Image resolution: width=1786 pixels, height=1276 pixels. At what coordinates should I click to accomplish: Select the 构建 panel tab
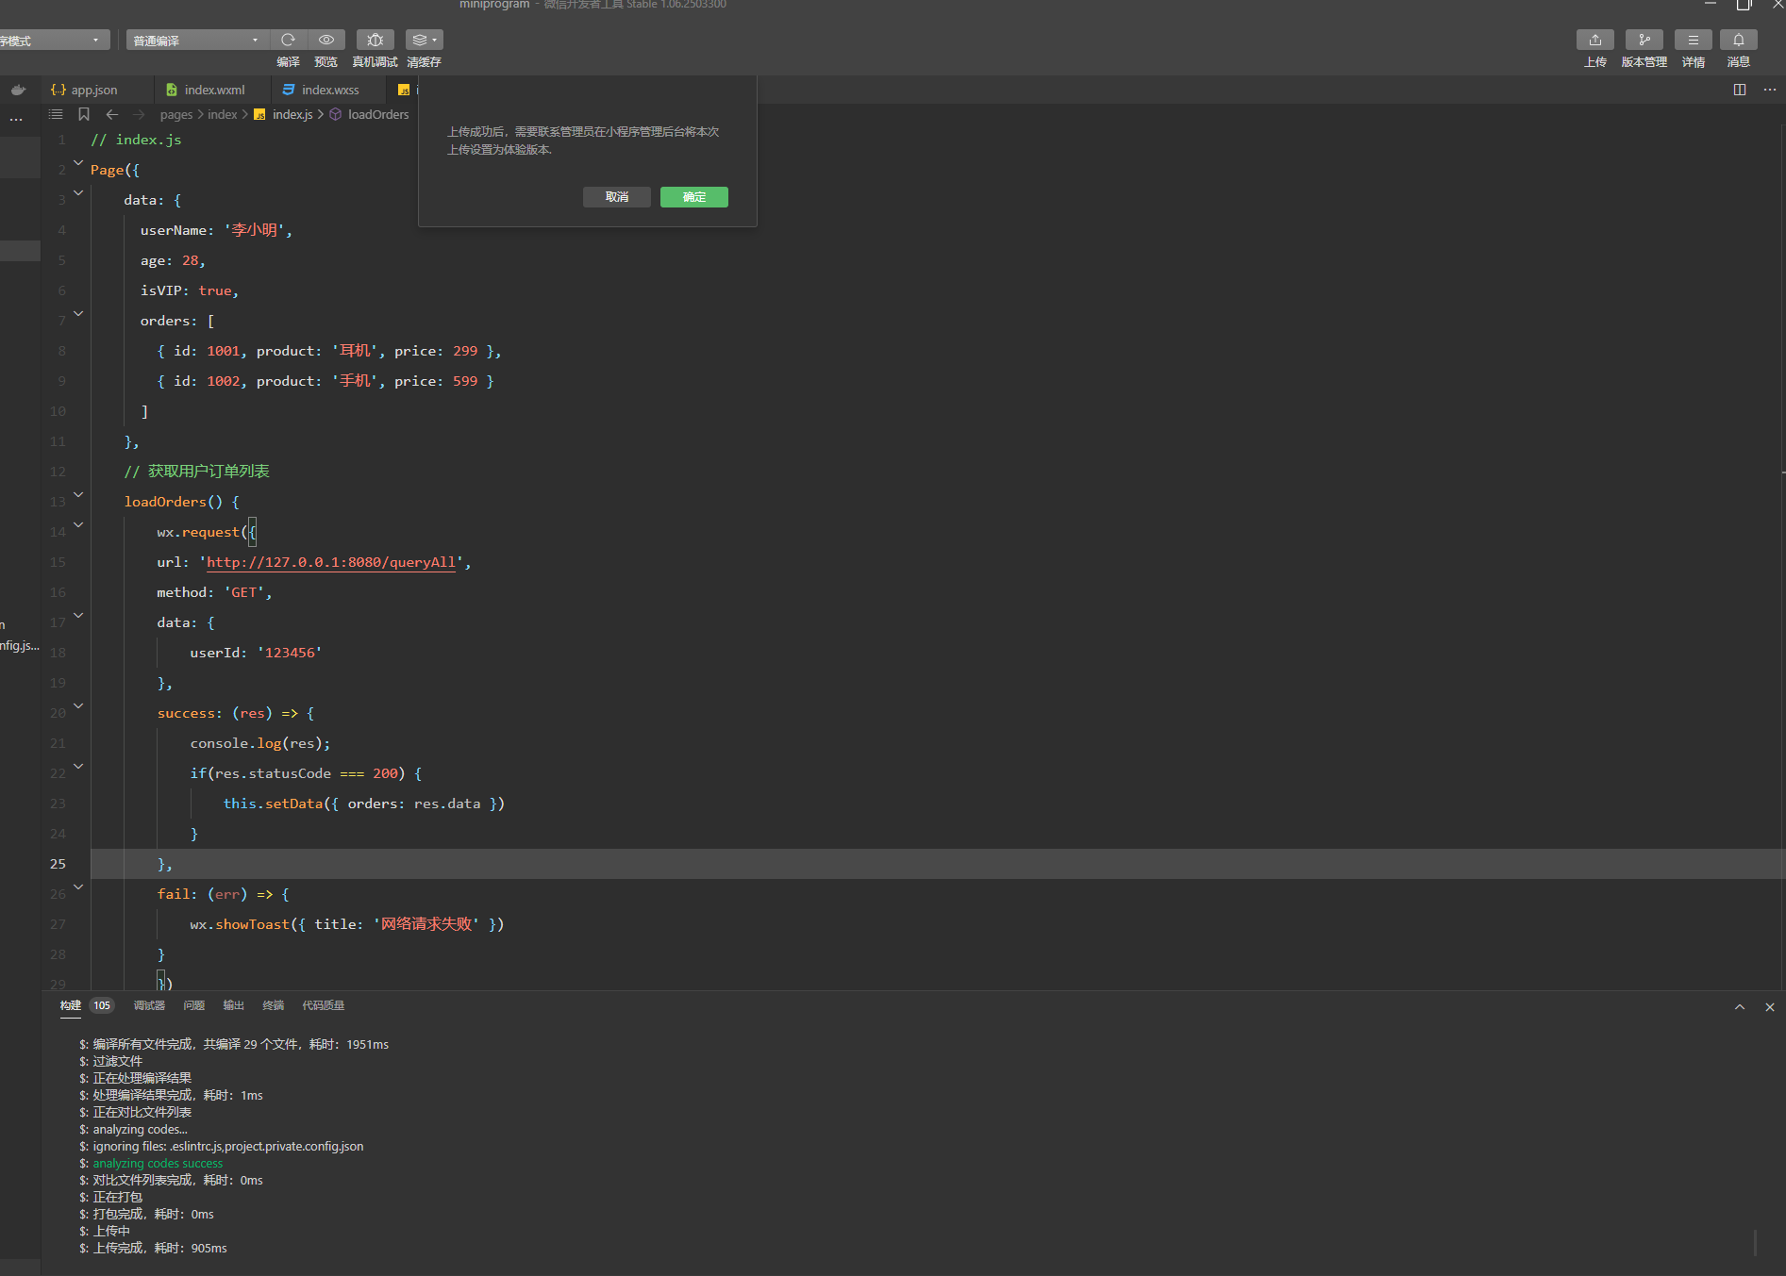point(71,1005)
